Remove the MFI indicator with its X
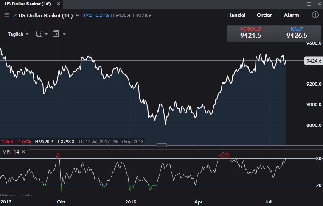 pyautogui.click(x=23, y=151)
